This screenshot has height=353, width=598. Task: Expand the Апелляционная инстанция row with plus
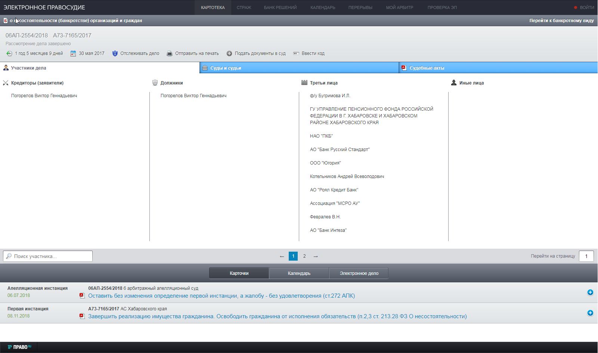[x=590, y=292]
